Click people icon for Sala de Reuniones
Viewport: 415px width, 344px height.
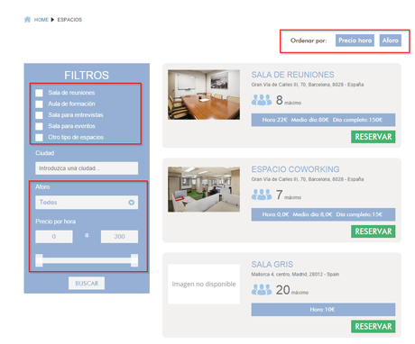pyautogui.click(x=262, y=100)
